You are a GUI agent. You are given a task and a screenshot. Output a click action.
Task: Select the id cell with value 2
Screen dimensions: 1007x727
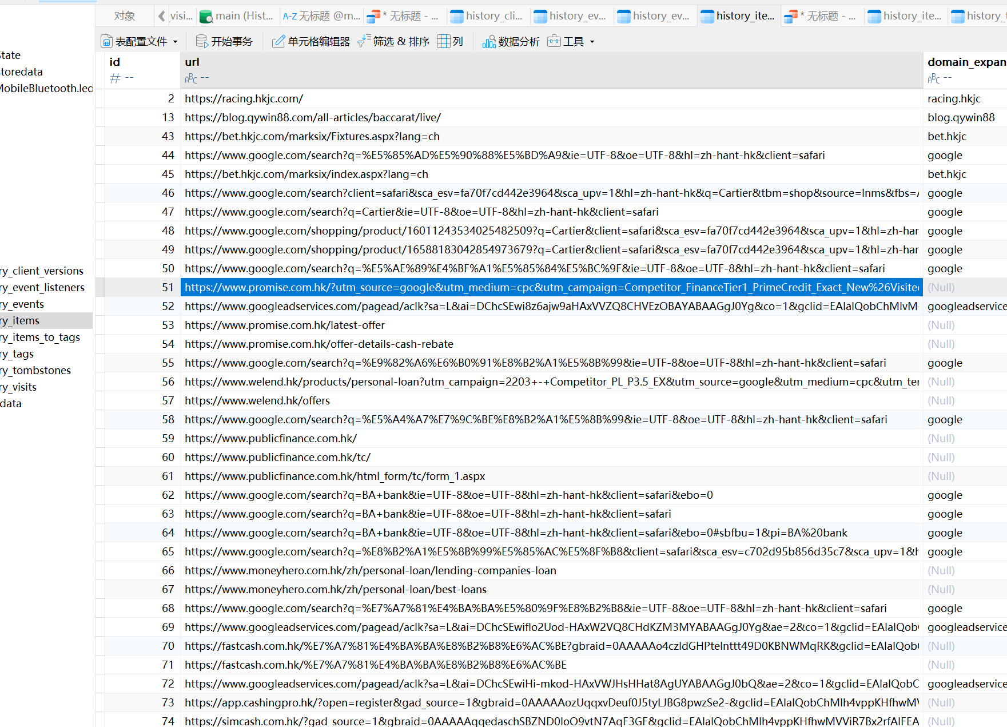click(142, 98)
